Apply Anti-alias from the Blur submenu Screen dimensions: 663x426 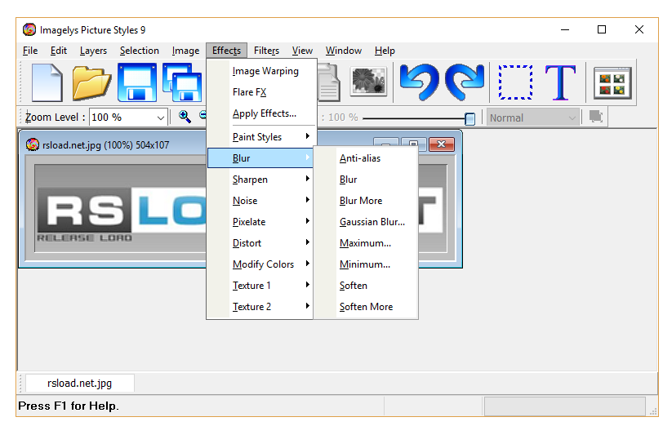pos(366,158)
